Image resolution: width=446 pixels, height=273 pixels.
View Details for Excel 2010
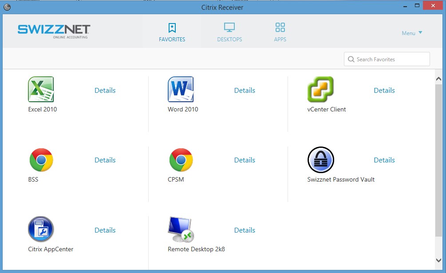pyautogui.click(x=105, y=91)
